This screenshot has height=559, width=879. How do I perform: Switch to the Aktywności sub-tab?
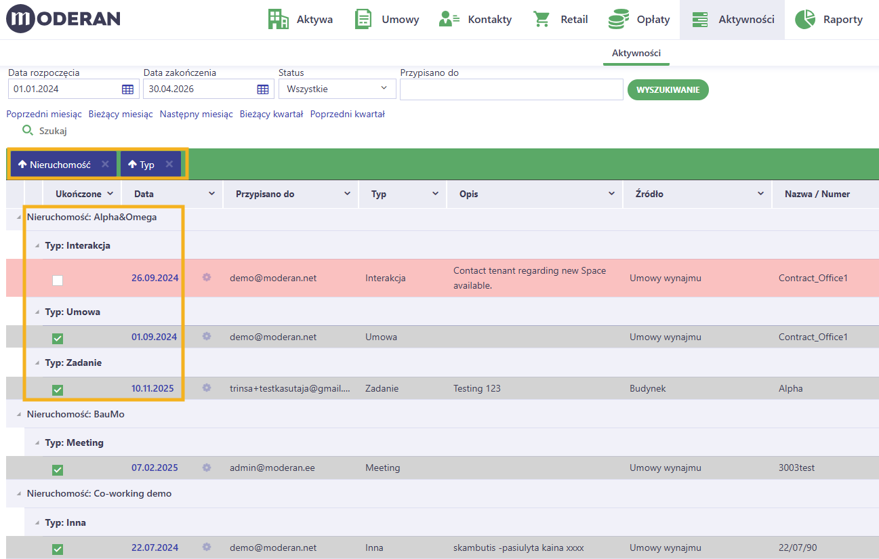(x=636, y=53)
